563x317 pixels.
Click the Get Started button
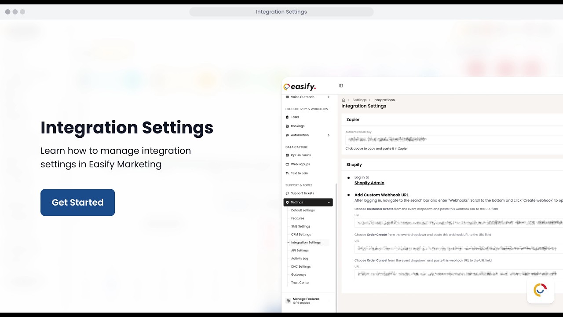pos(77,203)
